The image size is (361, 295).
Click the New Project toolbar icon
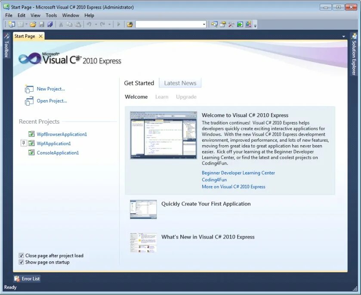click(x=12, y=24)
